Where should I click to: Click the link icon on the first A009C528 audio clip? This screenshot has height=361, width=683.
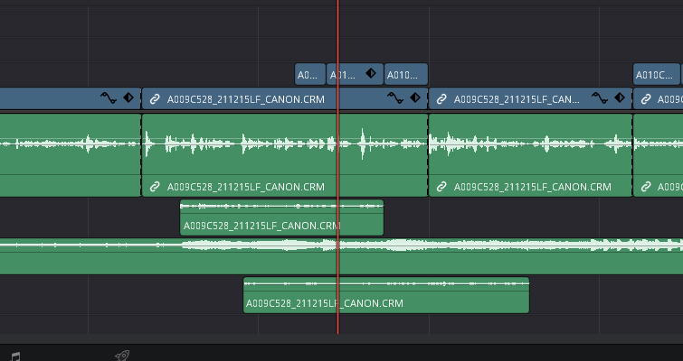coord(155,187)
